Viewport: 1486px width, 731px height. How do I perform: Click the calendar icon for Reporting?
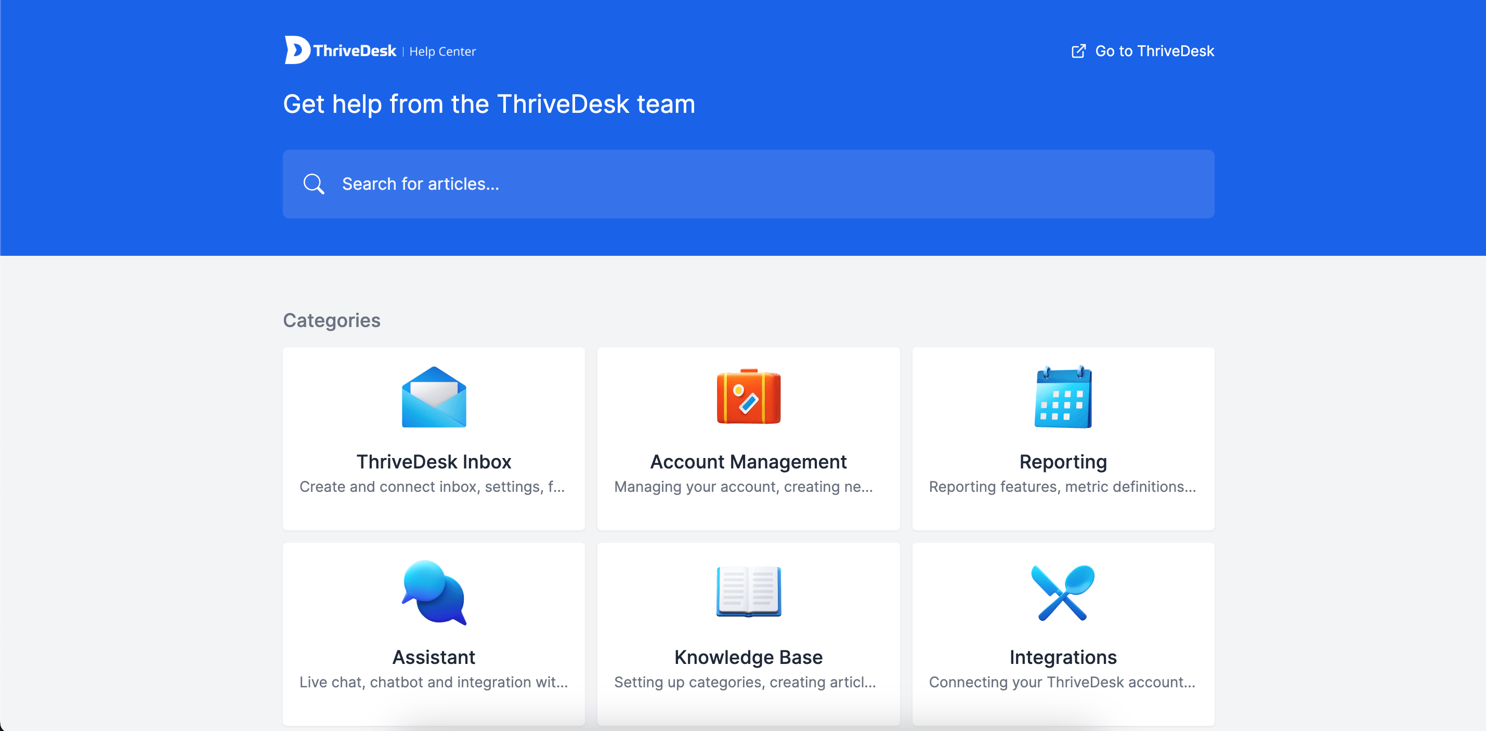(1063, 397)
